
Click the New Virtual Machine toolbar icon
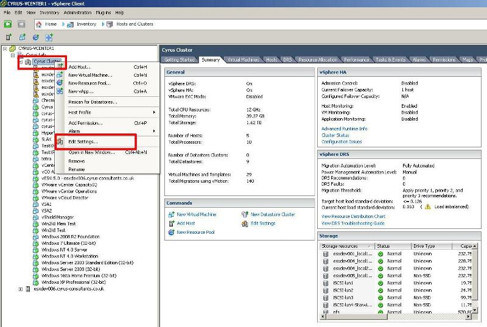[x=23, y=37]
